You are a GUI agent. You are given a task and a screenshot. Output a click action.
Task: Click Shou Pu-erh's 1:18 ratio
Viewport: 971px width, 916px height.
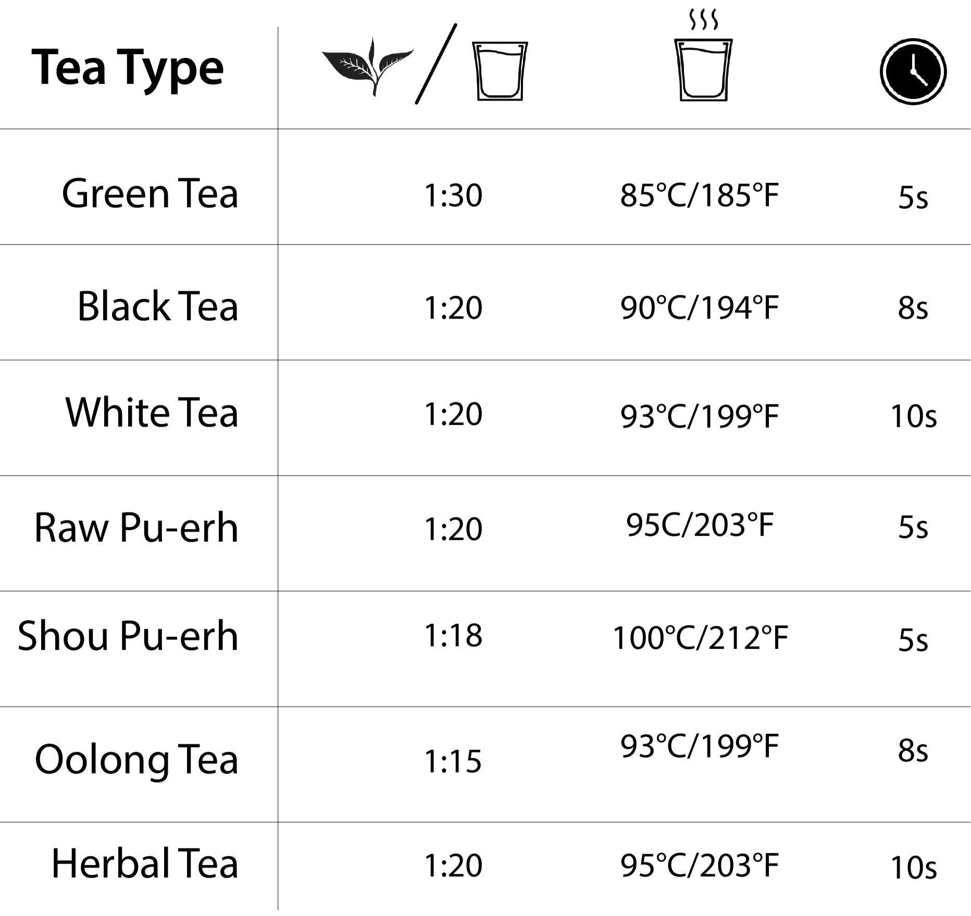pyautogui.click(x=453, y=636)
